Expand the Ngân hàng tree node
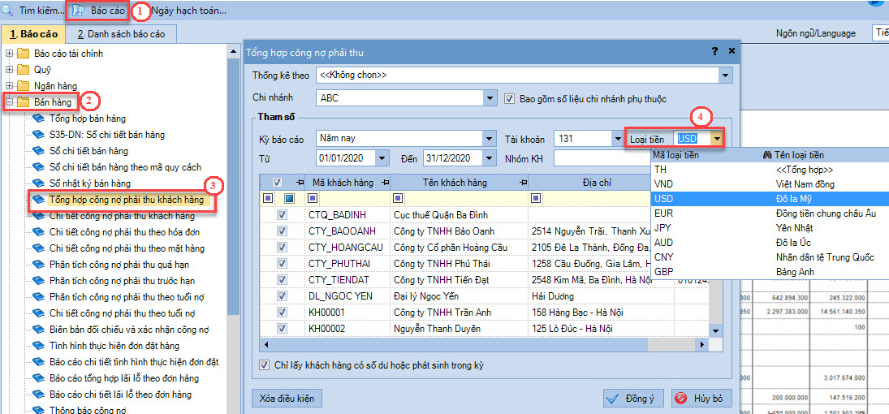 coord(8,86)
